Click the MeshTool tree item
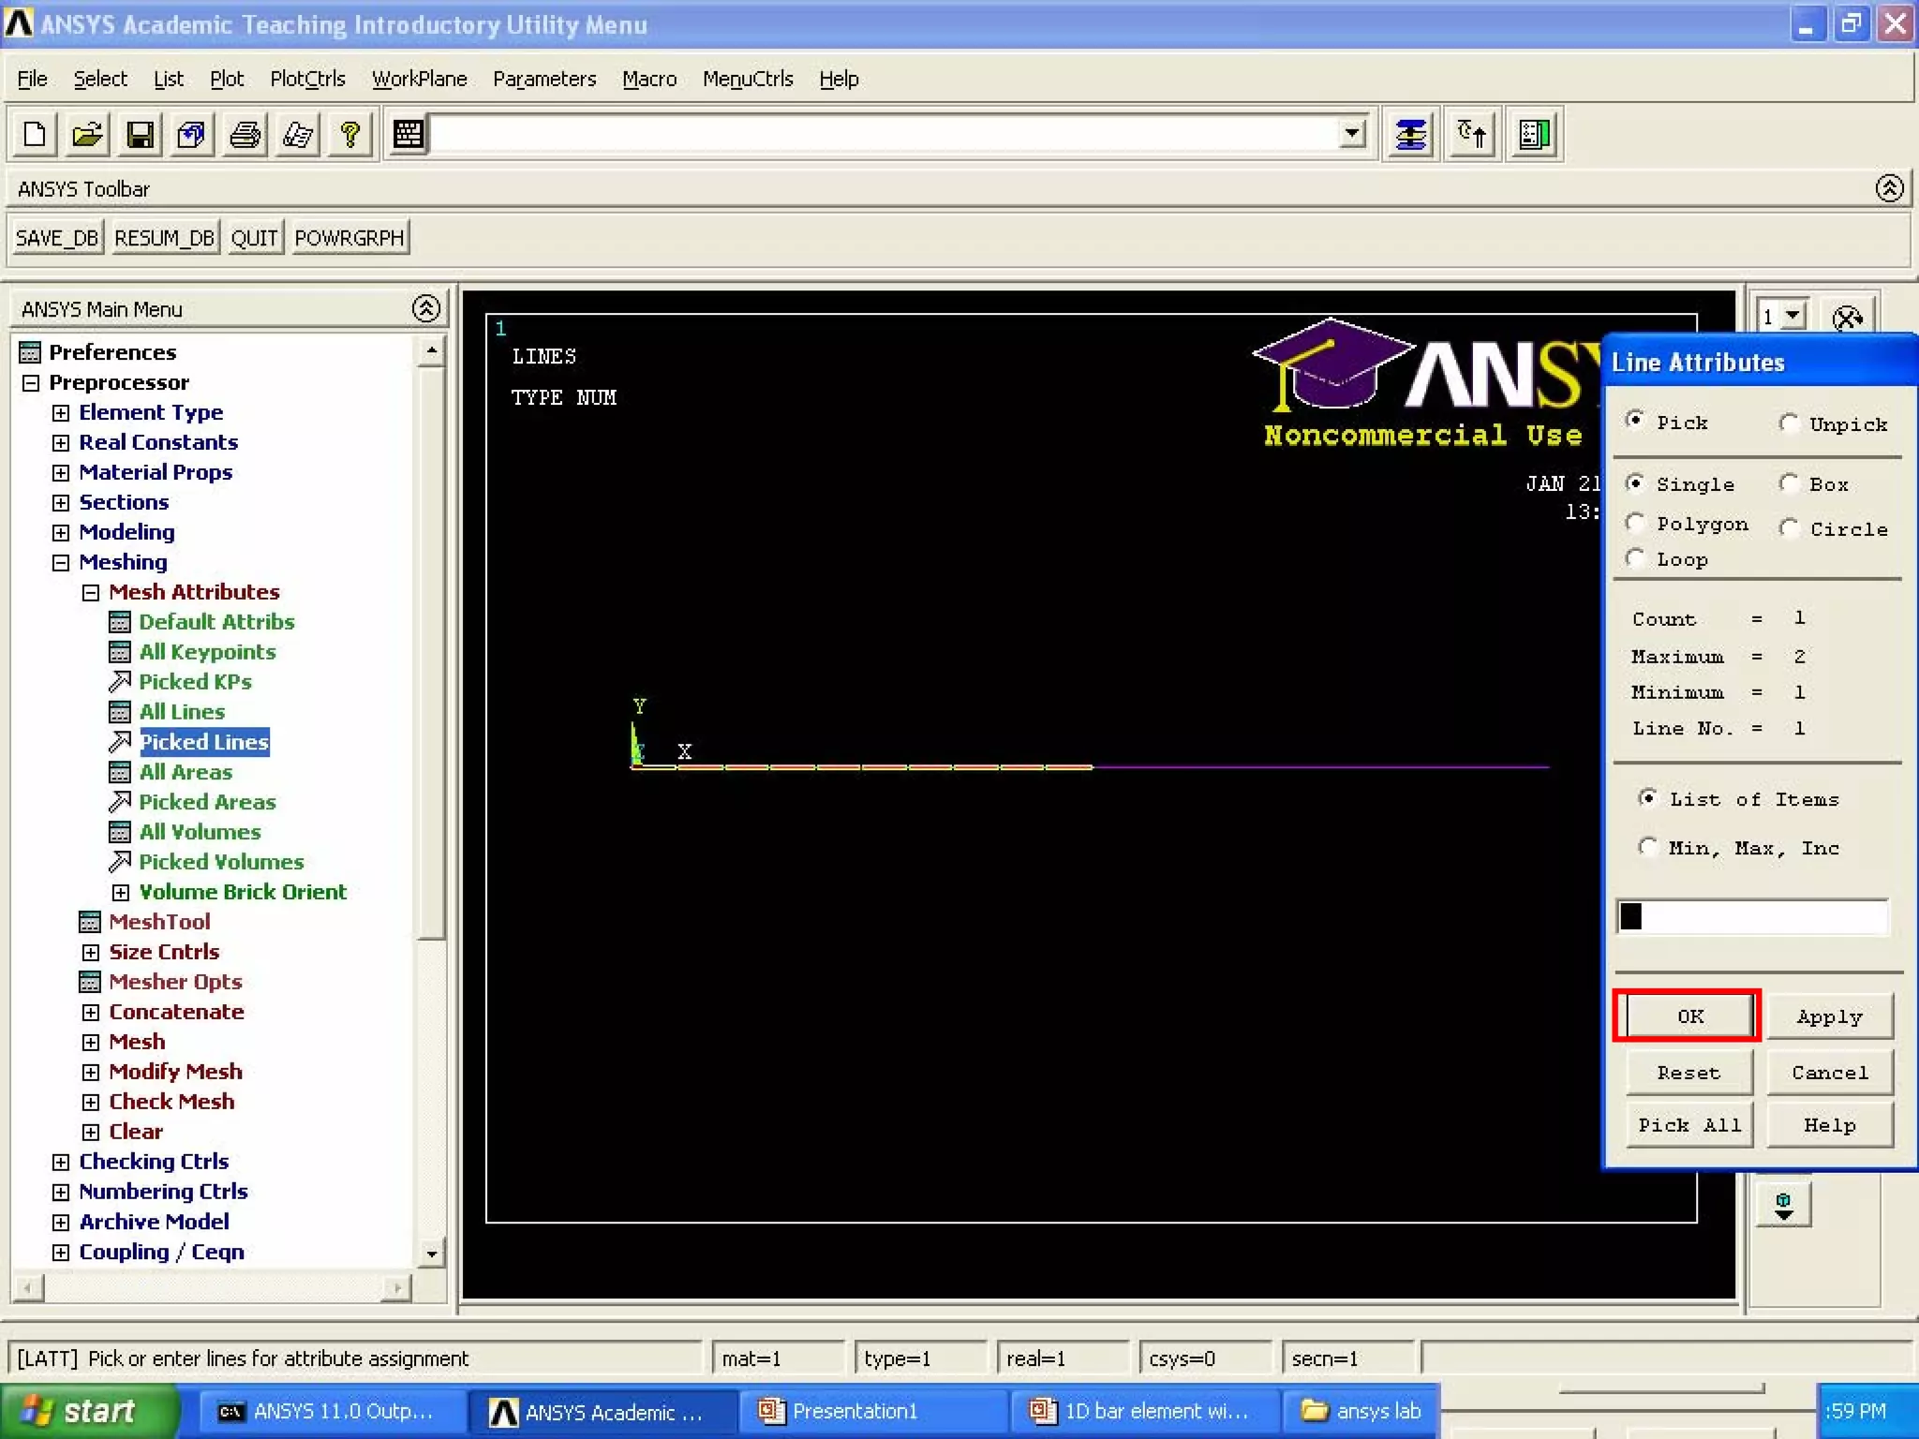This screenshot has width=1919, height=1439. pyautogui.click(x=159, y=922)
